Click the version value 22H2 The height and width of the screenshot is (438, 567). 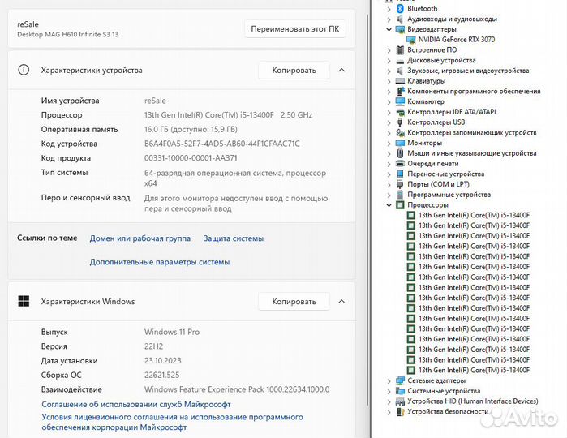[x=153, y=346]
